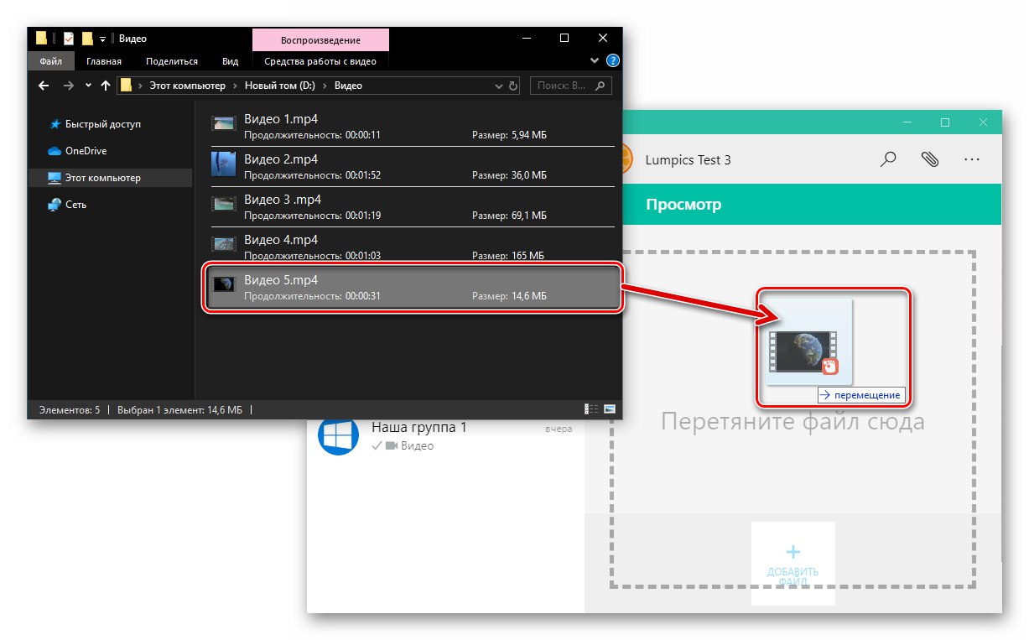Screen dimensions: 1029x640
Task: Click the Windows logo avatar of Наша группа 1
Action: (x=339, y=436)
